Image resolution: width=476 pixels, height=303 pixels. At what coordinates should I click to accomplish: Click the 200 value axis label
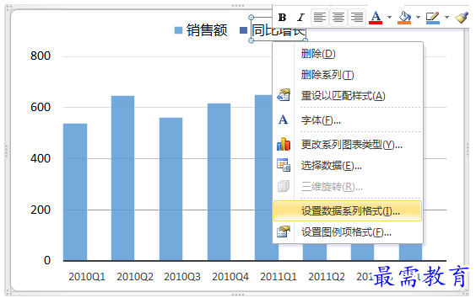pos(41,210)
